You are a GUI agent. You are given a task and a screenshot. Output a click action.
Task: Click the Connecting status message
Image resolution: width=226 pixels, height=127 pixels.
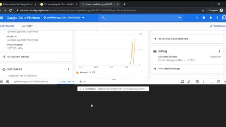pos(113,89)
